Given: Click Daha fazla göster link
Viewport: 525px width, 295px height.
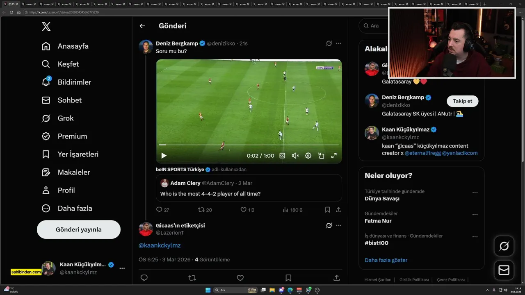Looking at the screenshot, I should [386, 260].
